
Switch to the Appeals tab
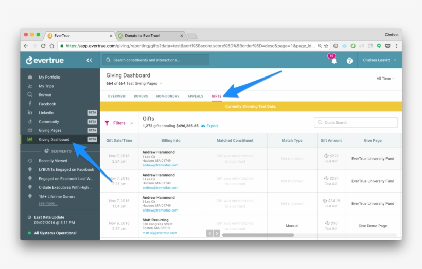pos(196,96)
